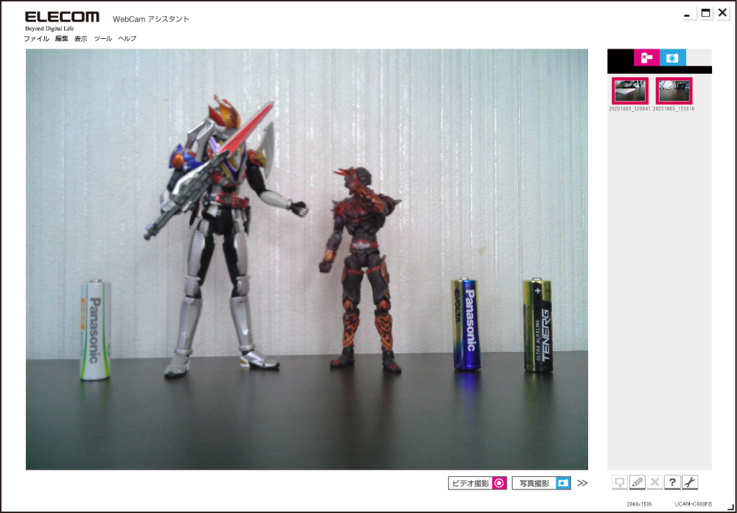
Task: Click the UCAM-C980FB device name
Action: (694, 504)
